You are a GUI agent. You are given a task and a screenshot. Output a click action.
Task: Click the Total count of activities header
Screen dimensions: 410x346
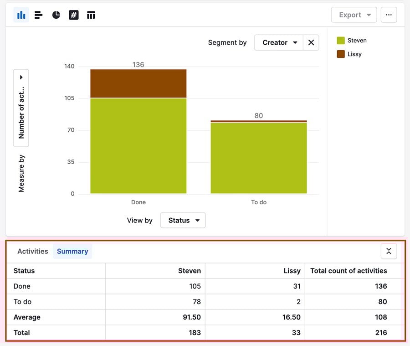coord(348,271)
